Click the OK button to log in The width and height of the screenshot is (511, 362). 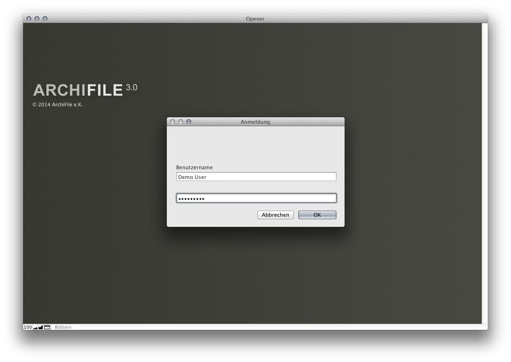pyautogui.click(x=317, y=215)
